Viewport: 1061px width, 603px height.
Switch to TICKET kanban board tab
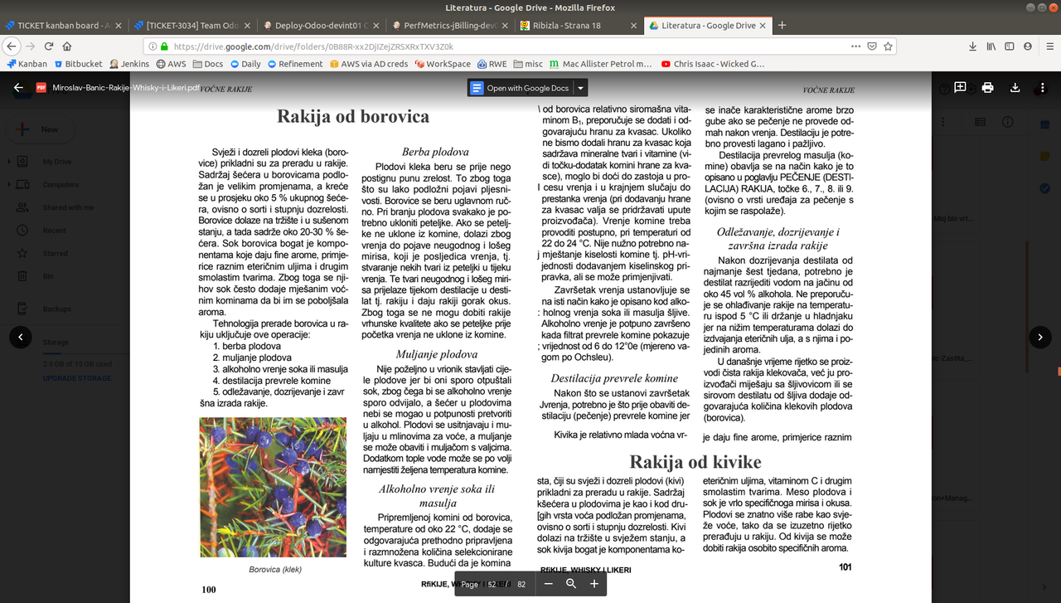64,25
